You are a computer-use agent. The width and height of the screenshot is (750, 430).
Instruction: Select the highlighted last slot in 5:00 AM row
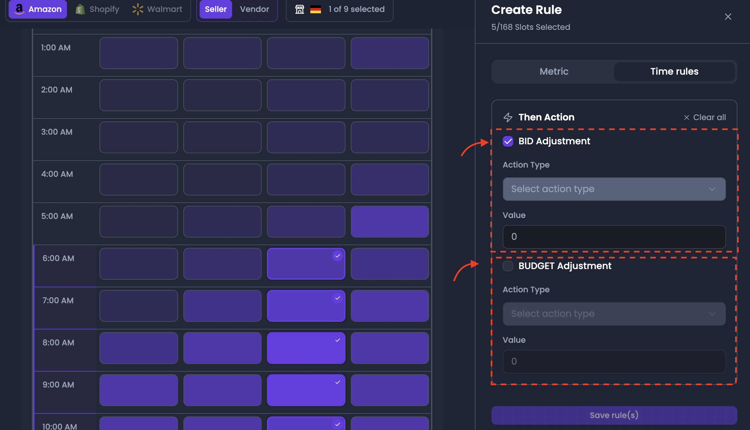tap(390, 222)
